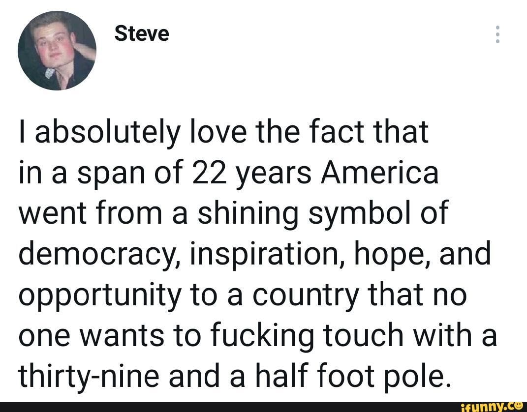This screenshot has height=412, width=527.
Task: Expand the tweet options via the vertical ellipsis
Action: coord(497,34)
